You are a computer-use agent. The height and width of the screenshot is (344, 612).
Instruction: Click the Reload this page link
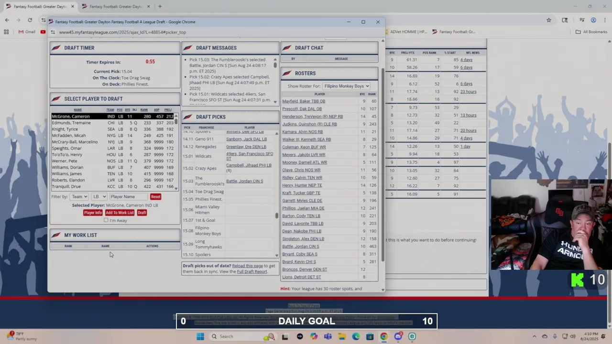247,266
